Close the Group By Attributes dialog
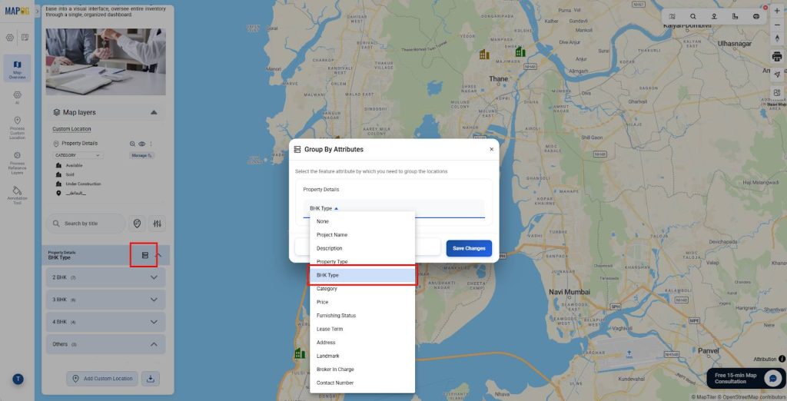This screenshot has height=401, width=787. click(x=491, y=149)
